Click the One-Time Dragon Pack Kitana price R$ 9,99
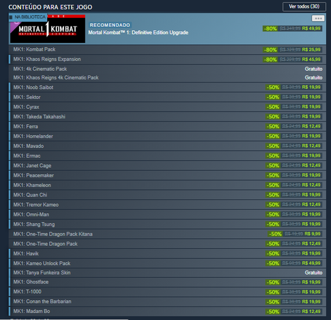The width and height of the screenshot is (331, 320). pyautogui.click(x=312, y=234)
